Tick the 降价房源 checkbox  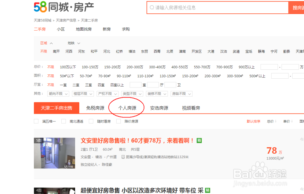(119, 121)
